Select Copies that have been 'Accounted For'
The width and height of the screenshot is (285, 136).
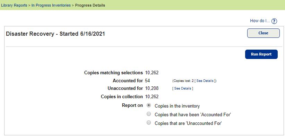click(149, 114)
